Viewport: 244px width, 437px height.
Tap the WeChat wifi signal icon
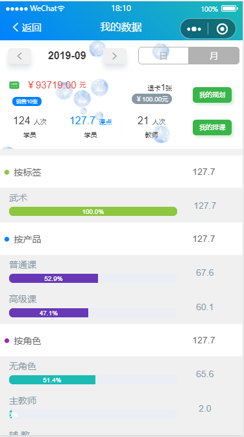(61, 8)
